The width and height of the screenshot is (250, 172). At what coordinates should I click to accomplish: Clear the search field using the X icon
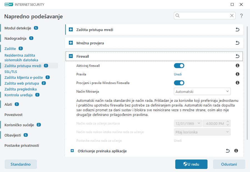tap(232, 16)
